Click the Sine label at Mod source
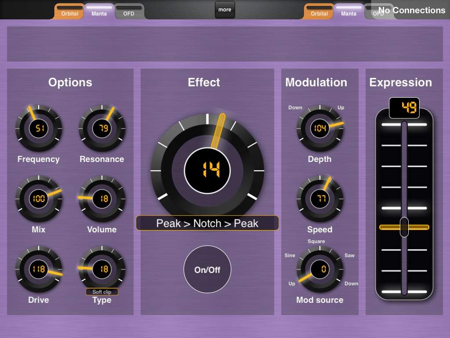The height and width of the screenshot is (338, 450). point(290,255)
